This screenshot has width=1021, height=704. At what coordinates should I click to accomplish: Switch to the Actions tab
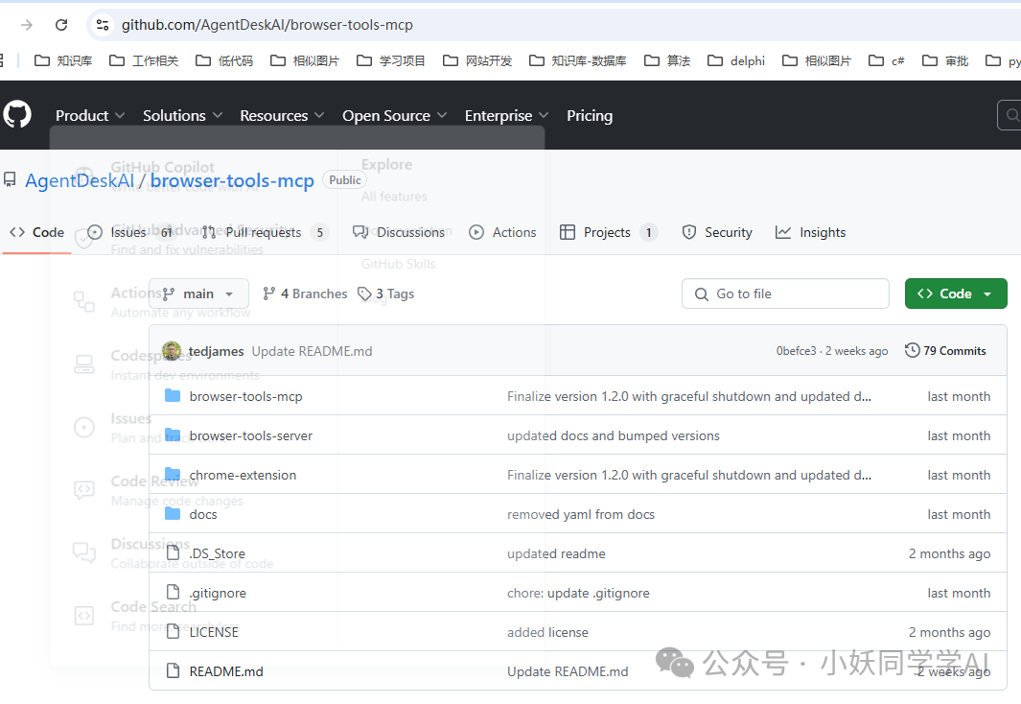(x=502, y=232)
